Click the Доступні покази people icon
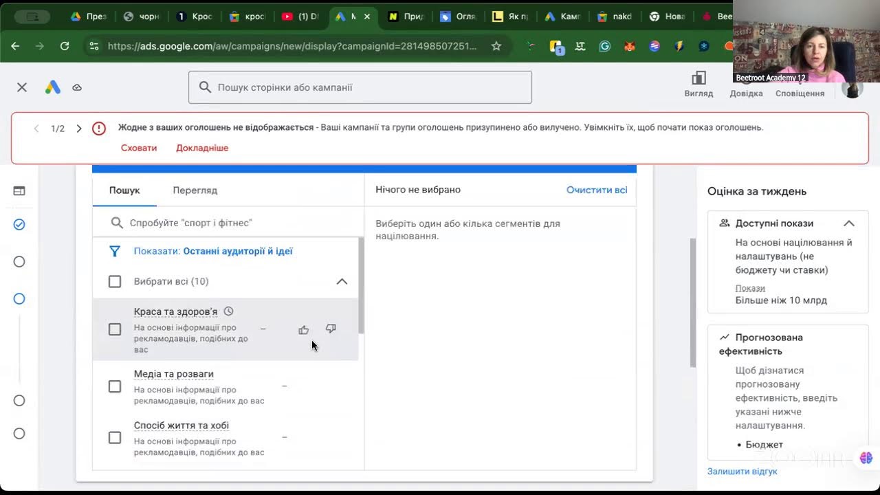The image size is (880, 495). point(724,223)
